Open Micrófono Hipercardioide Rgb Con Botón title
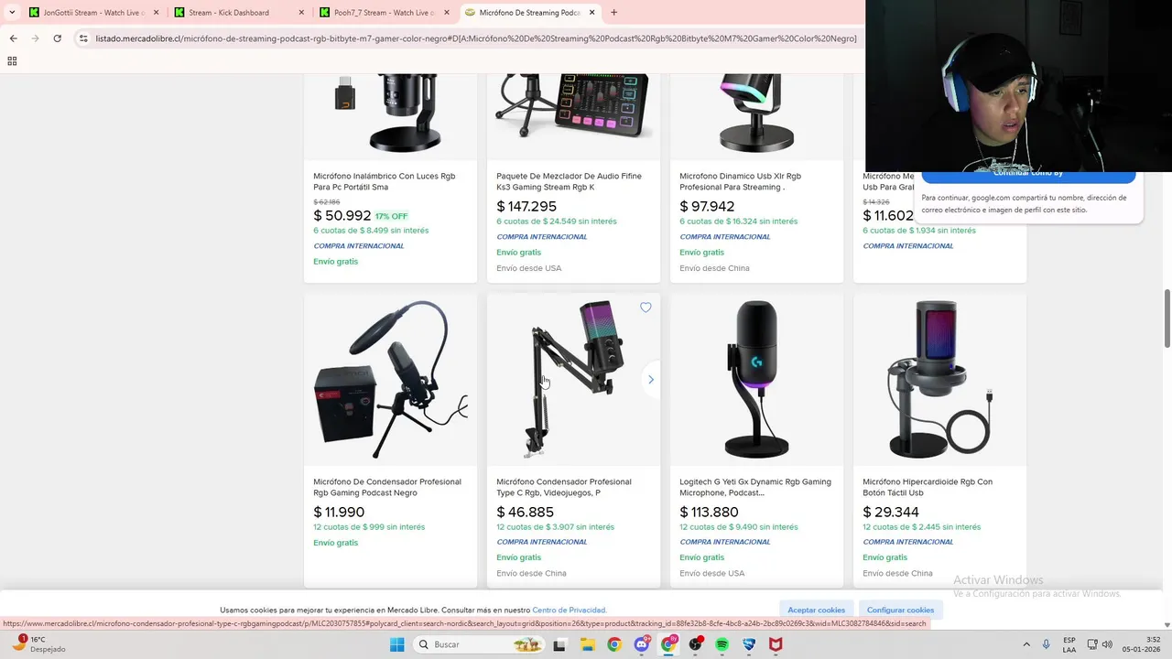 (928, 487)
